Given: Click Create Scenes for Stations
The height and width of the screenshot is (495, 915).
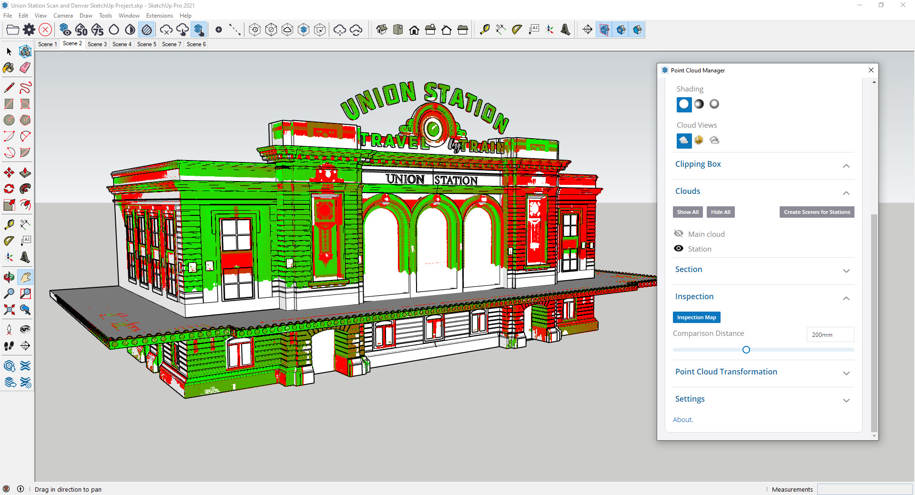Looking at the screenshot, I should pos(817,212).
